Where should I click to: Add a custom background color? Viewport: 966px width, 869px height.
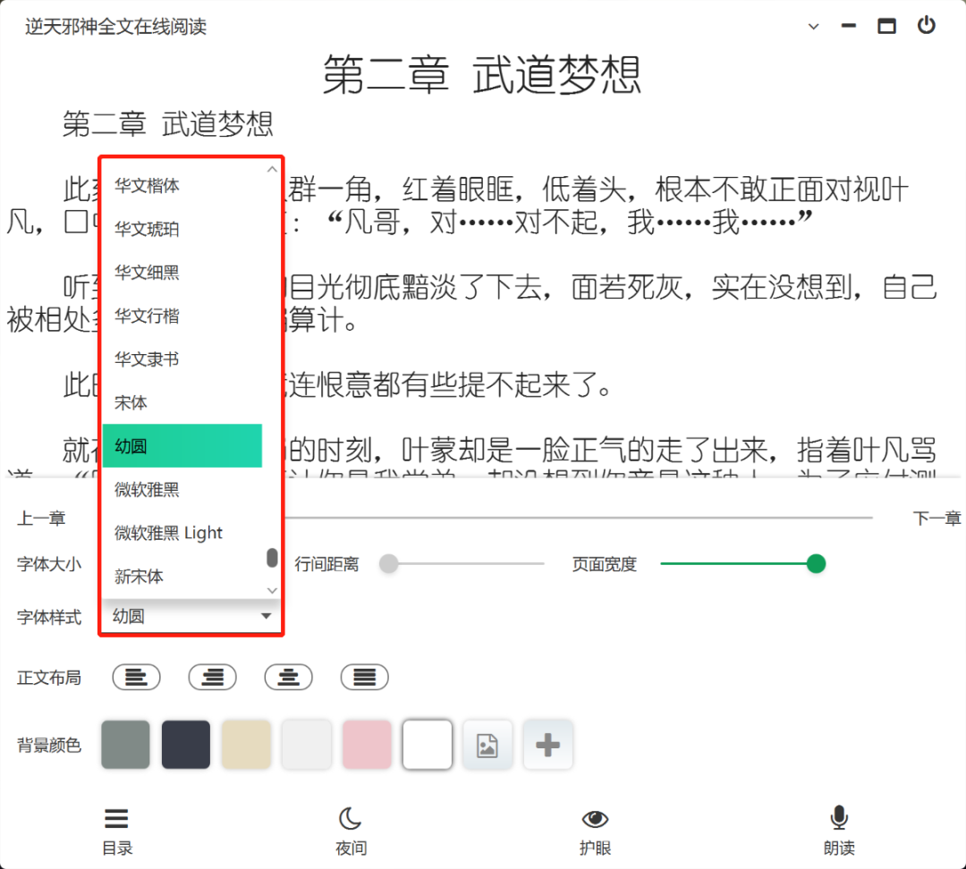point(547,745)
